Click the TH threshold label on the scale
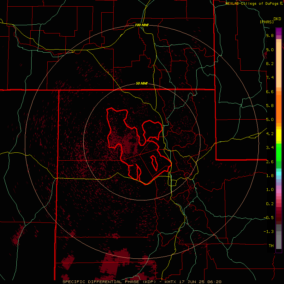284x284 pixels. 271,246
